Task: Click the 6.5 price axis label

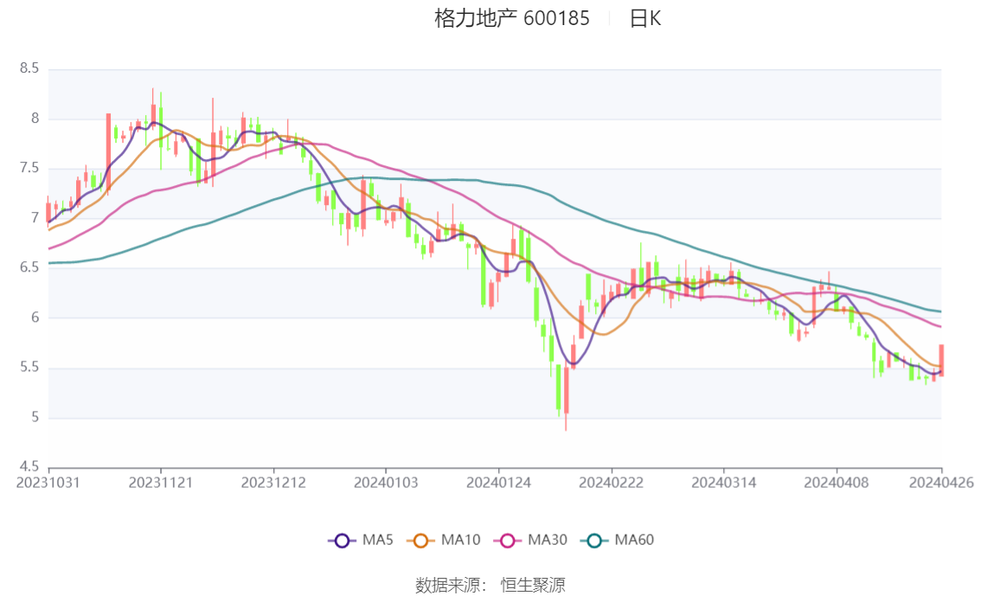Action: (x=29, y=267)
